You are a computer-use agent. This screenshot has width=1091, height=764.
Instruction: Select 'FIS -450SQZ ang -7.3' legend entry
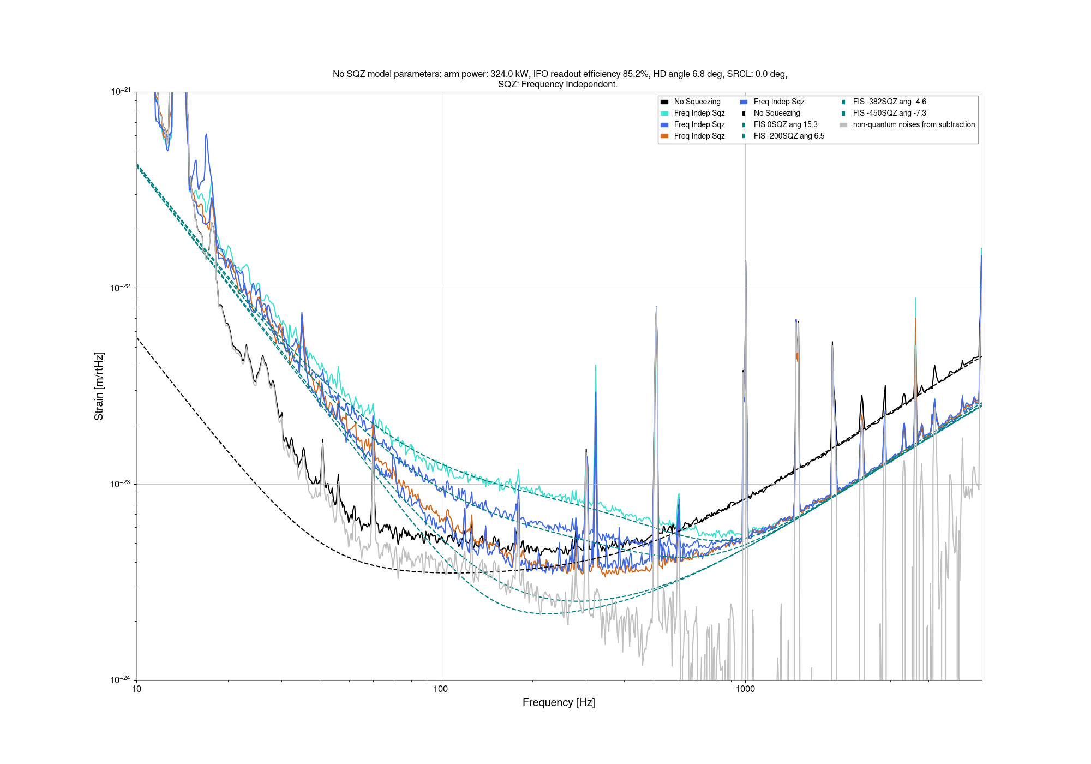click(x=889, y=114)
